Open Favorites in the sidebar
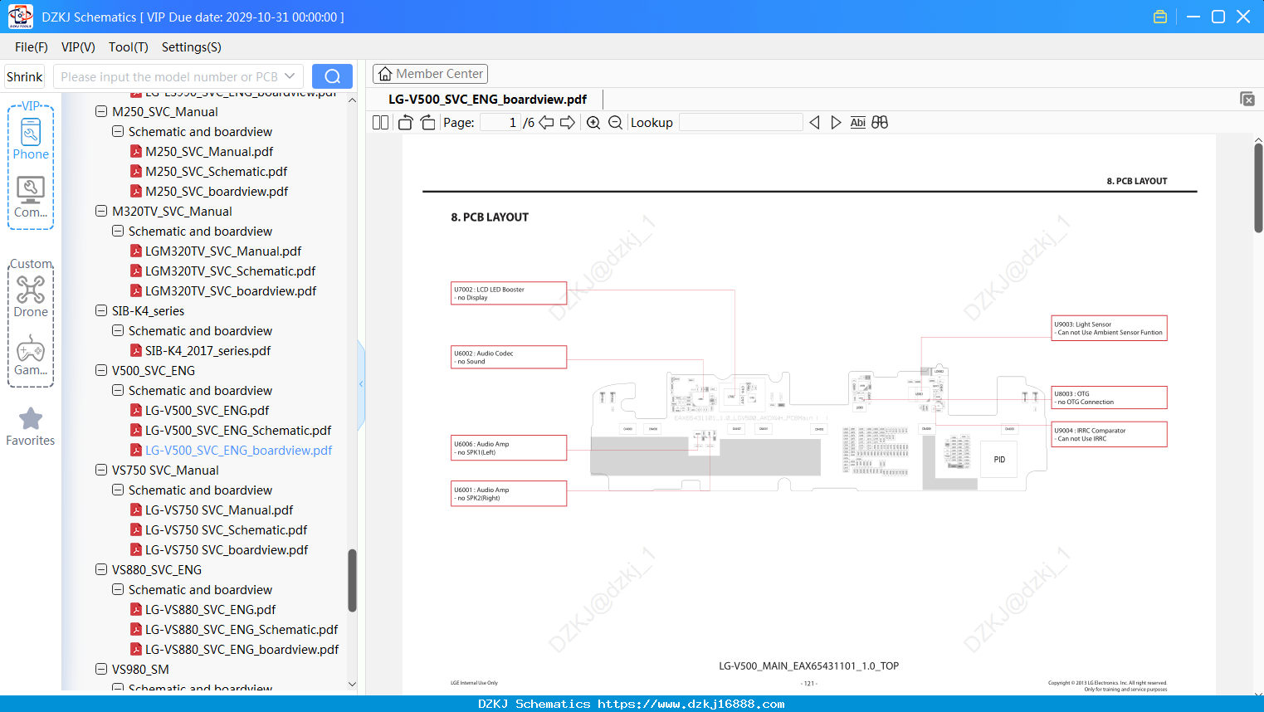1264x712 pixels. click(31, 427)
